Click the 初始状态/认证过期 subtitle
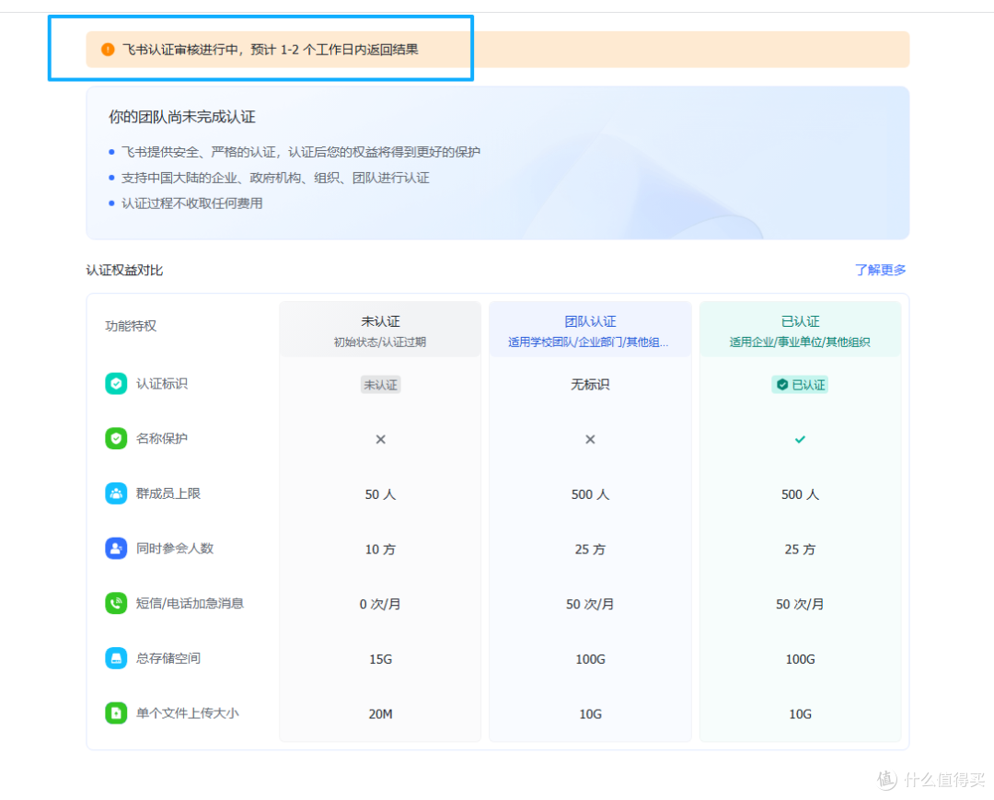994x800 pixels. tap(380, 342)
